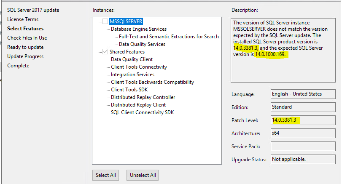
Task: Click the Edition field showing Standard
Action: click(303, 107)
